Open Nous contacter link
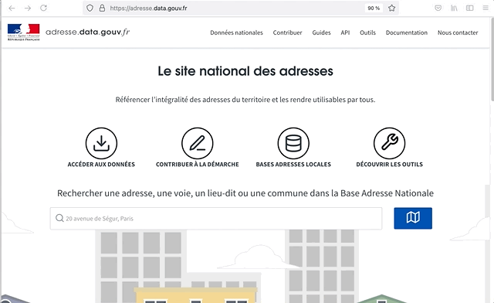This screenshot has height=303, width=494. (458, 32)
